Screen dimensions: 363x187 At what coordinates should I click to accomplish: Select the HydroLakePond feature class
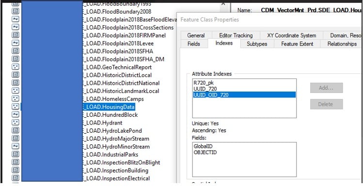point(112,130)
